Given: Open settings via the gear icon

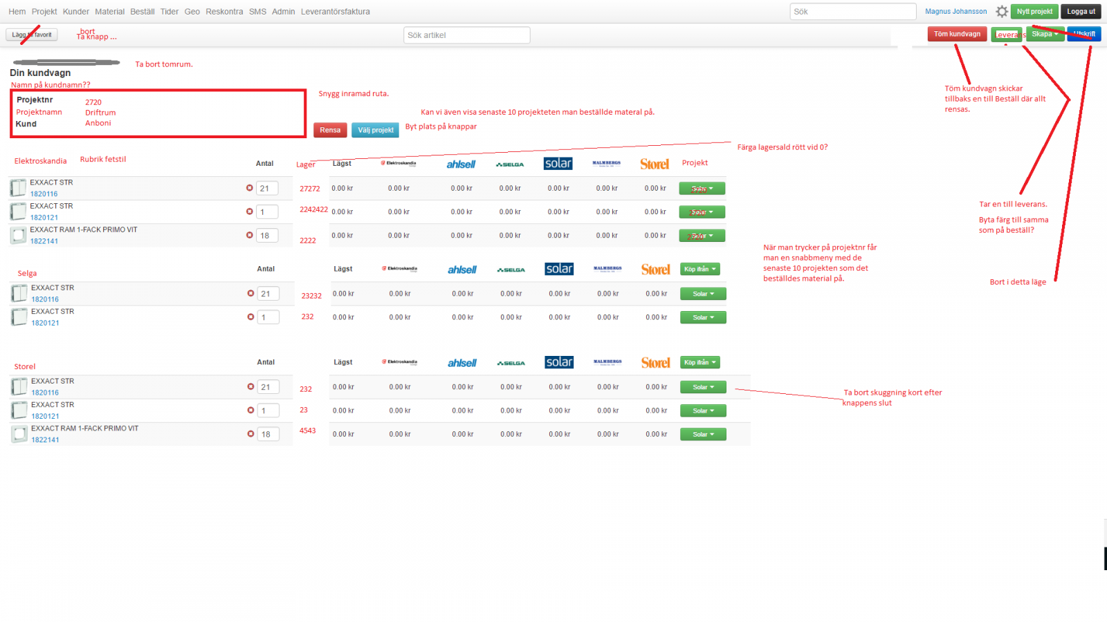Looking at the screenshot, I should tap(1001, 12).
